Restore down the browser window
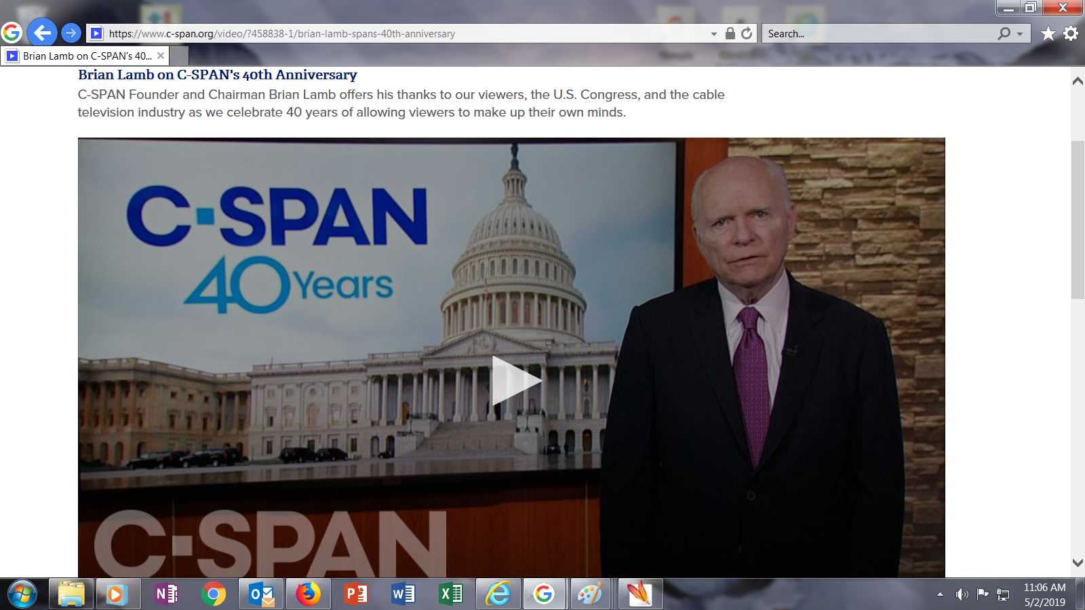 (1031, 7)
